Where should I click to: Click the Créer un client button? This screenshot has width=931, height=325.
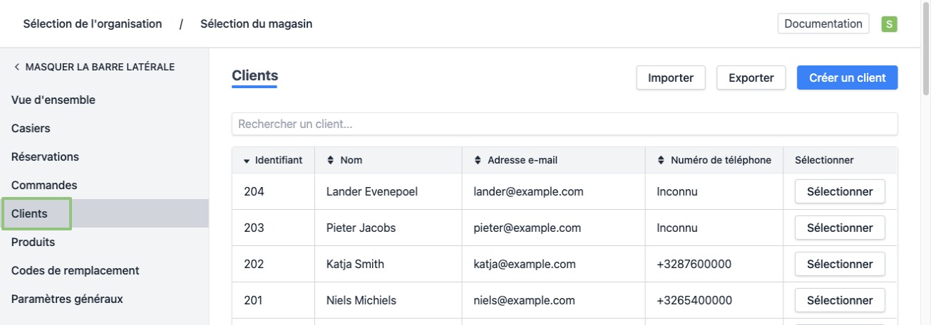[847, 78]
